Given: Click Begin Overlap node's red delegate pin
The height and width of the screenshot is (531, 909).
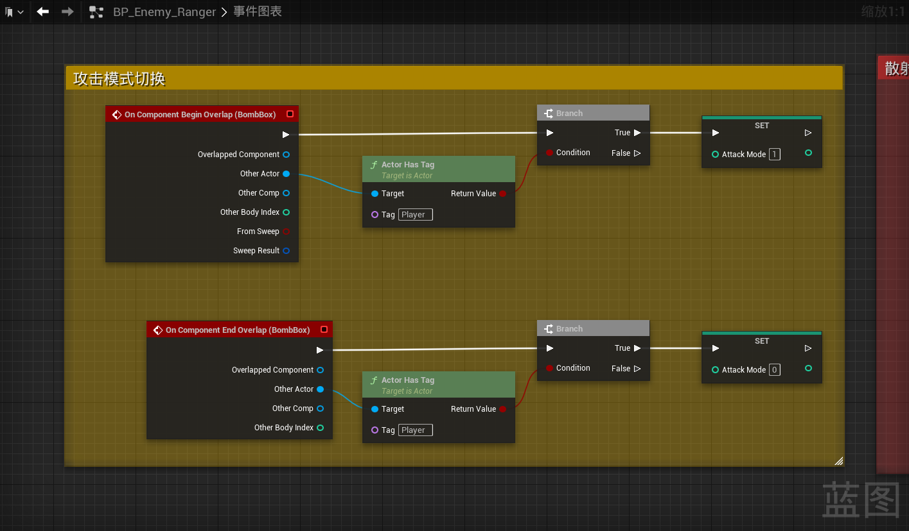Looking at the screenshot, I should 290,114.
